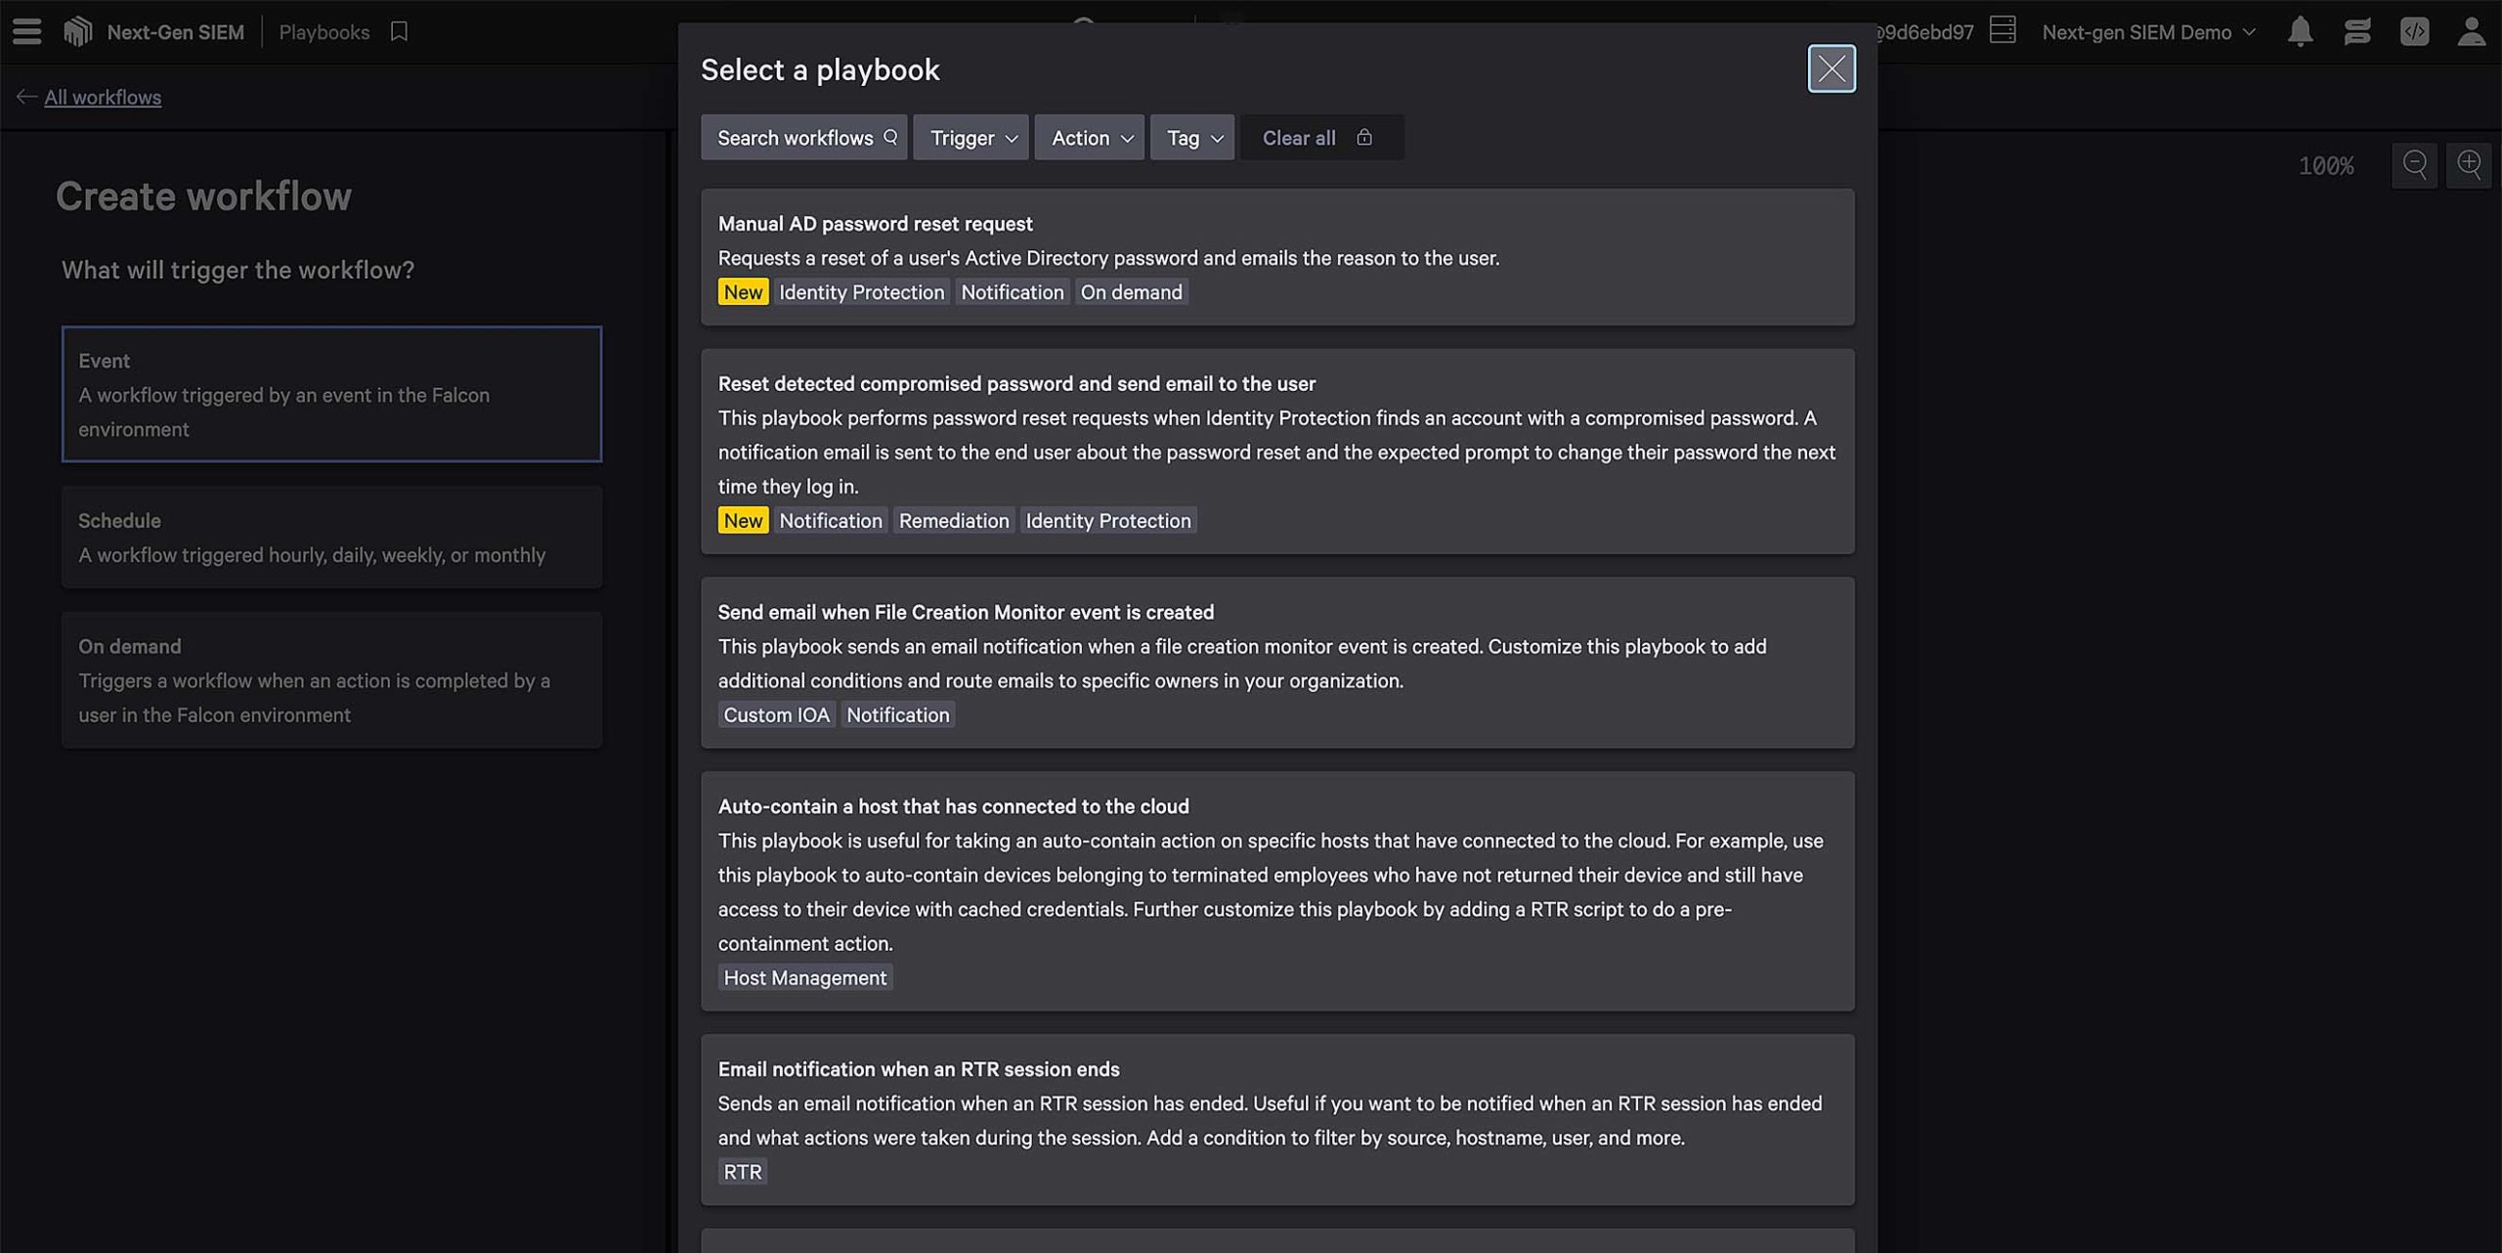Viewport: 2502px width, 1253px height.
Task: Select the Schedule trigger option
Action: [331, 537]
